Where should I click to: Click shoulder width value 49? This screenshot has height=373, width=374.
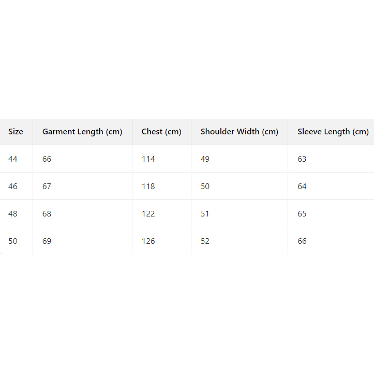coord(205,159)
